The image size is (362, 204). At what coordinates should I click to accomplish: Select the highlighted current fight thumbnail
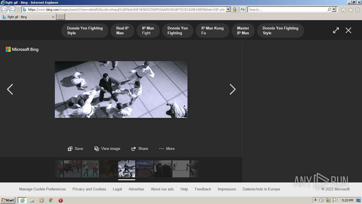click(x=127, y=169)
